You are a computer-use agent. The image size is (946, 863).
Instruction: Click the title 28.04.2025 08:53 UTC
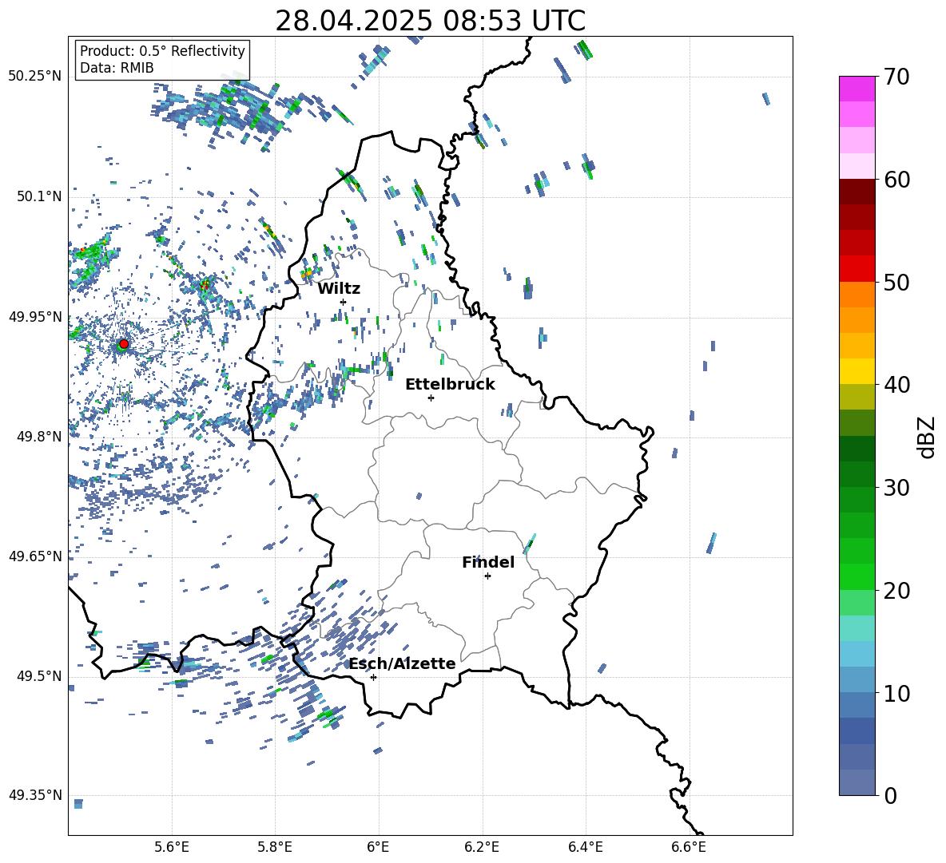coord(430,21)
